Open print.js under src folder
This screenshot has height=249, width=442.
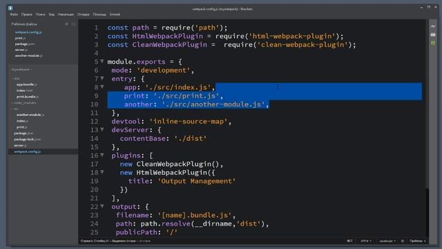click(21, 127)
